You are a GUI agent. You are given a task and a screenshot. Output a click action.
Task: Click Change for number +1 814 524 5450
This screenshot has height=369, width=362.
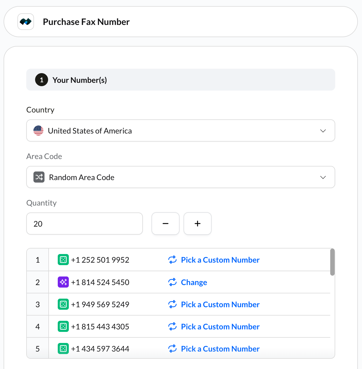(194, 282)
